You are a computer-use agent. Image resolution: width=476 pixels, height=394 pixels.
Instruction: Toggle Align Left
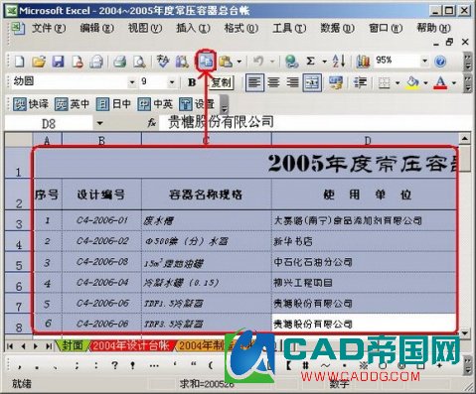(254, 82)
